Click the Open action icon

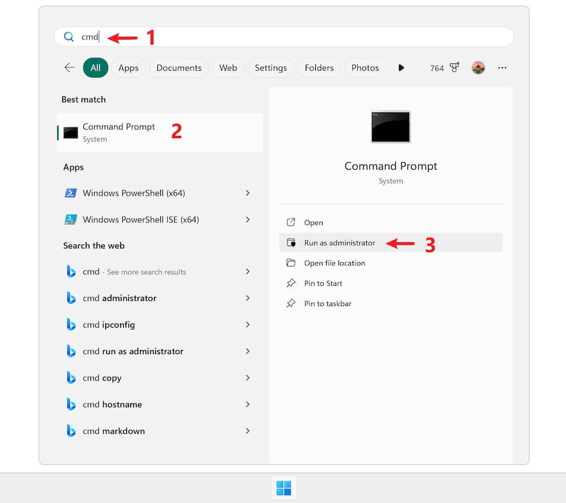[x=291, y=222]
